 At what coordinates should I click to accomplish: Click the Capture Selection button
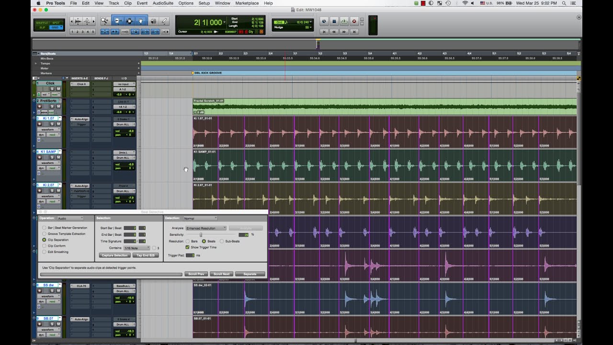tap(114, 255)
